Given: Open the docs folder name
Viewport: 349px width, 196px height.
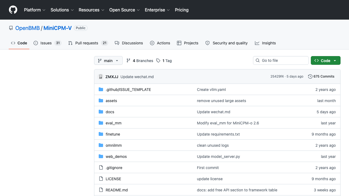Looking at the screenshot, I should point(110,112).
